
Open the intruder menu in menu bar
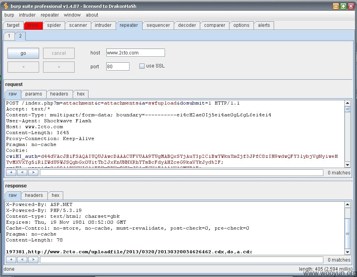[x=27, y=15]
